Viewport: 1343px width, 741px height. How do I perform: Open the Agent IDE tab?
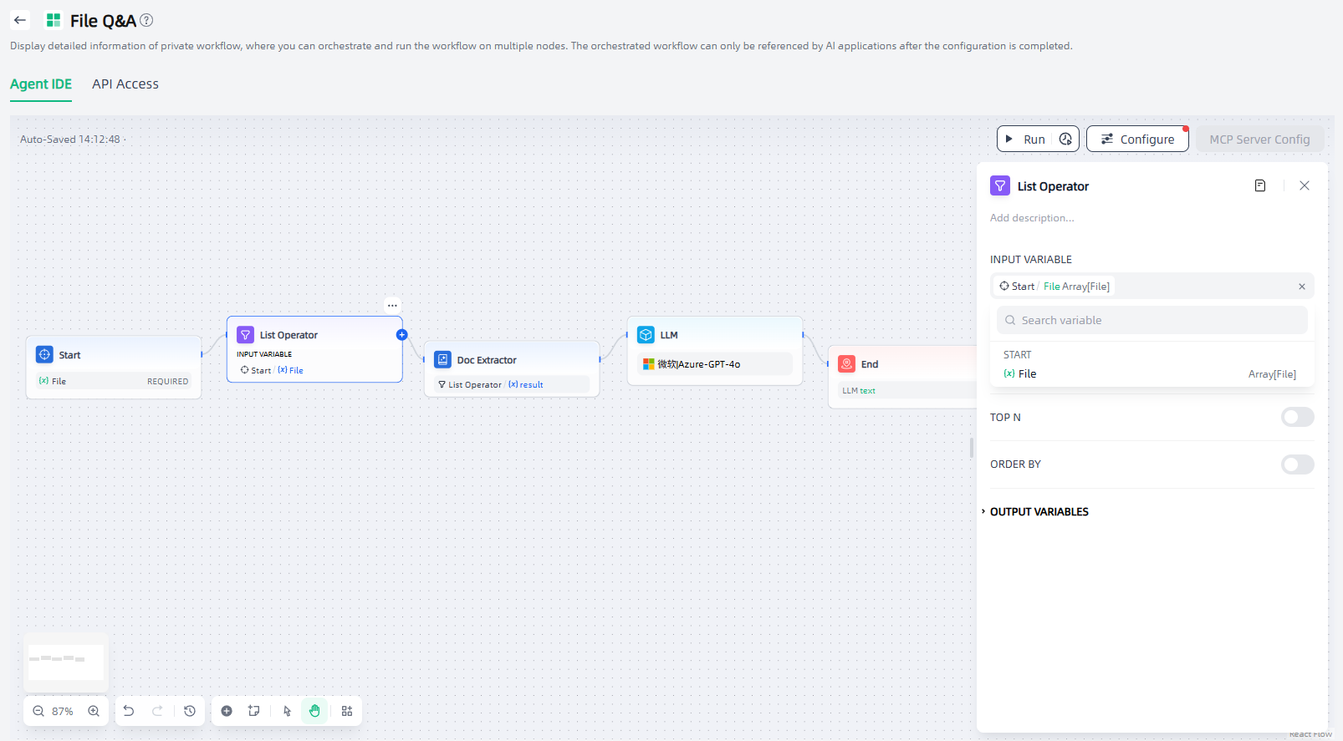(41, 84)
